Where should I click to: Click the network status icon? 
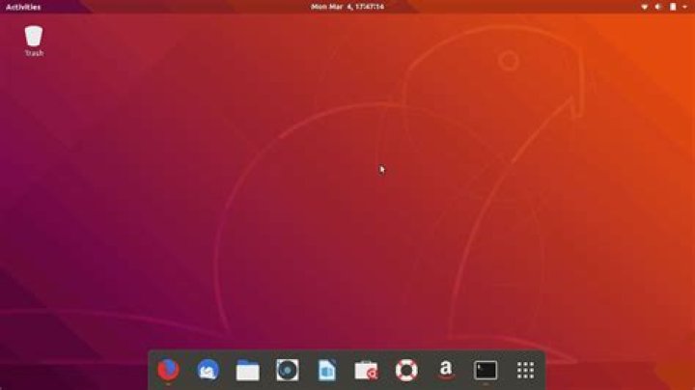(x=645, y=7)
